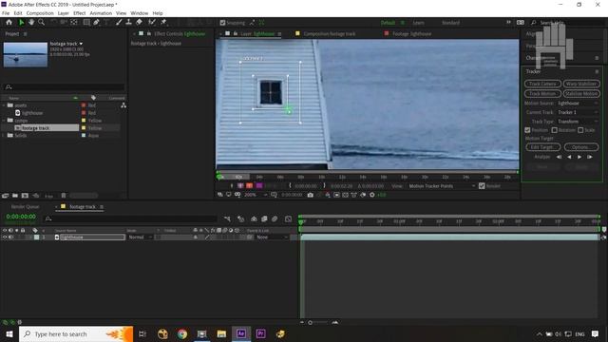Toggle the Snapping checkbox
The image size is (608, 342).
coord(222,23)
